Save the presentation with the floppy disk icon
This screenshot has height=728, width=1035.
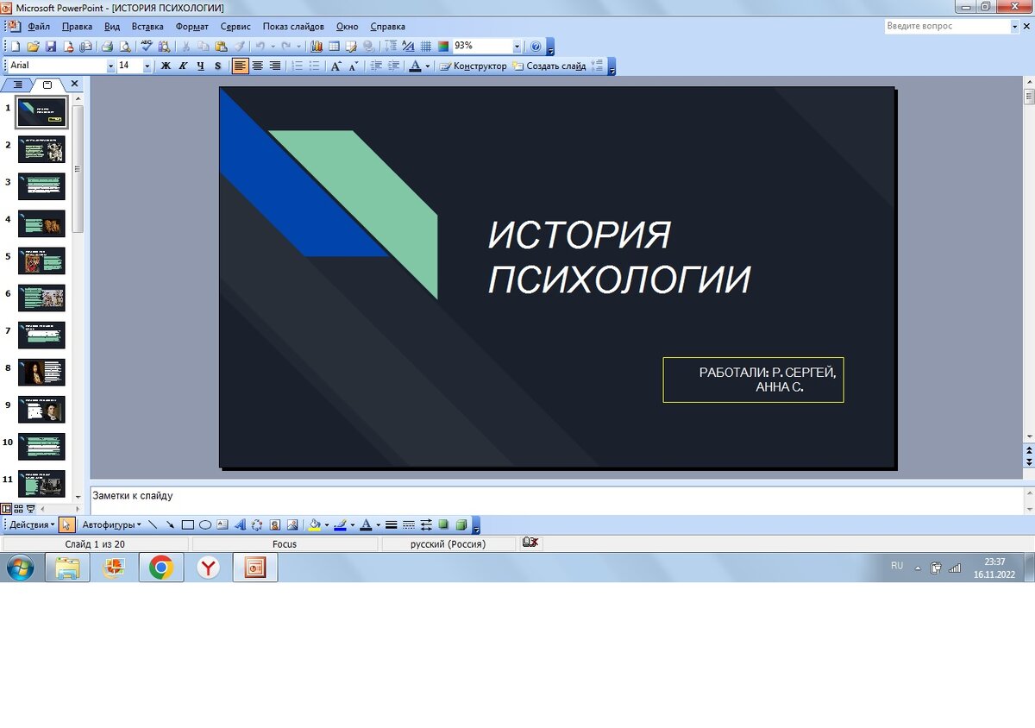click(51, 47)
